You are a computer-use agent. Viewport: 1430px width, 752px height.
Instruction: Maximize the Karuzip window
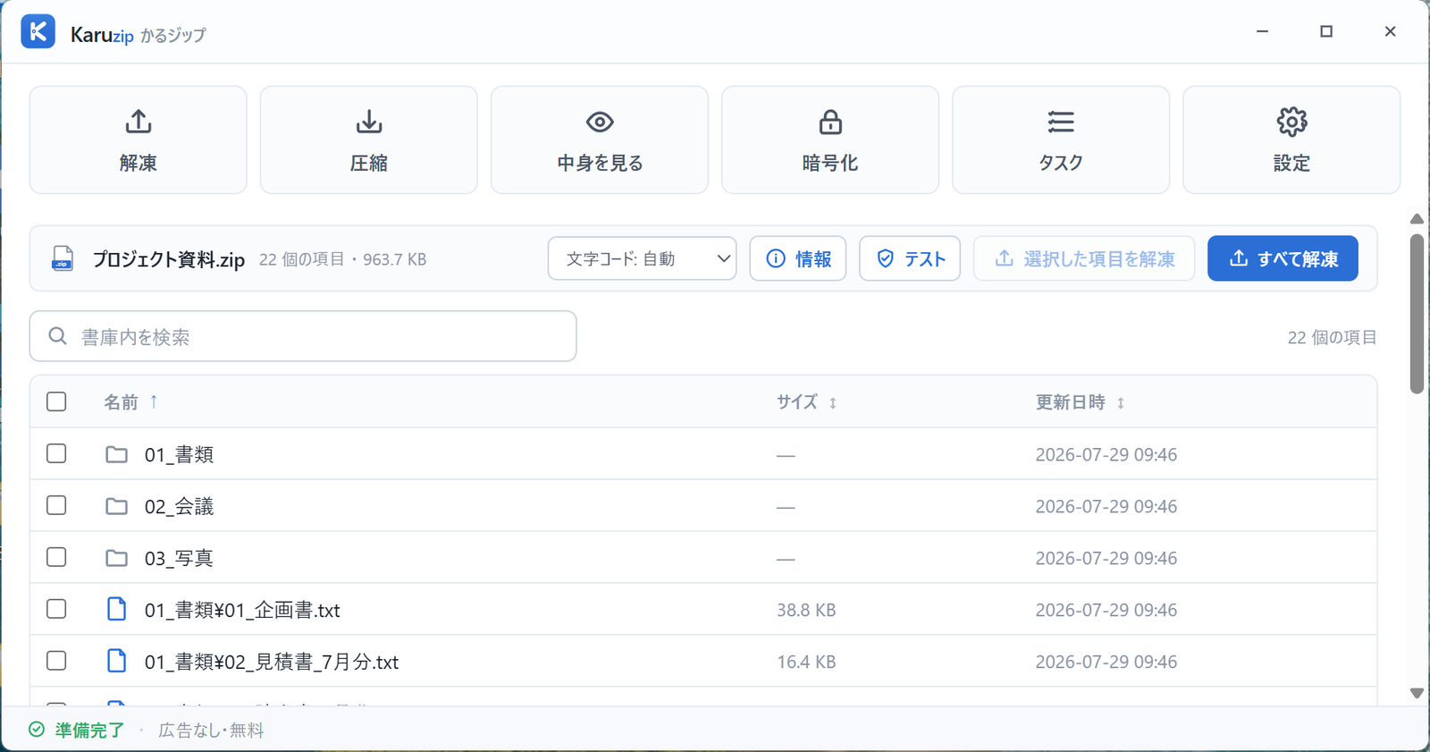pyautogui.click(x=1326, y=31)
